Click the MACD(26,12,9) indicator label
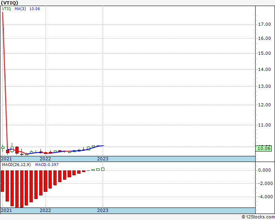 (x=16, y=165)
